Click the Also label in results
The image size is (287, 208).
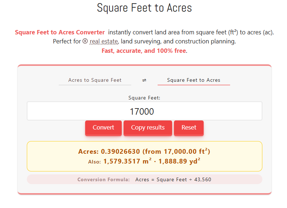click(x=94, y=162)
